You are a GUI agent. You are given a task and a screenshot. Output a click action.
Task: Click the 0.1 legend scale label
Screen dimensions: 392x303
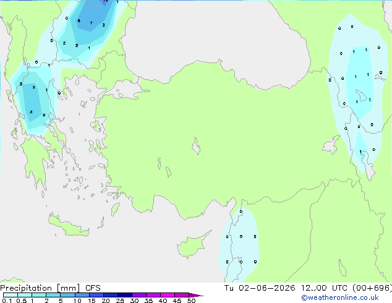coord(7,301)
